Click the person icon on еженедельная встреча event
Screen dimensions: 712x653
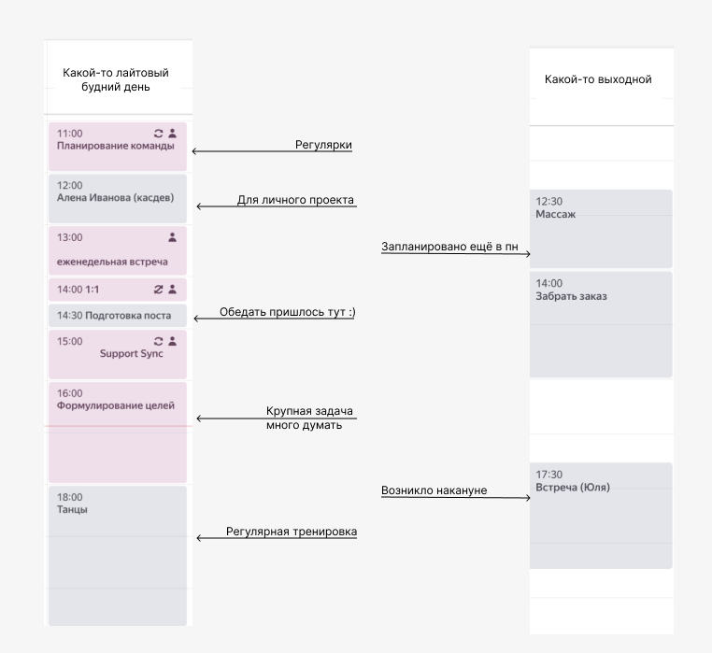(172, 237)
